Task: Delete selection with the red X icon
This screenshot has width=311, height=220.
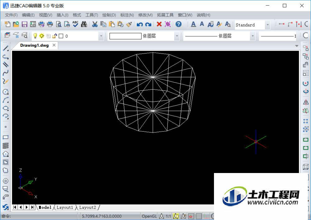Action: coord(159,24)
